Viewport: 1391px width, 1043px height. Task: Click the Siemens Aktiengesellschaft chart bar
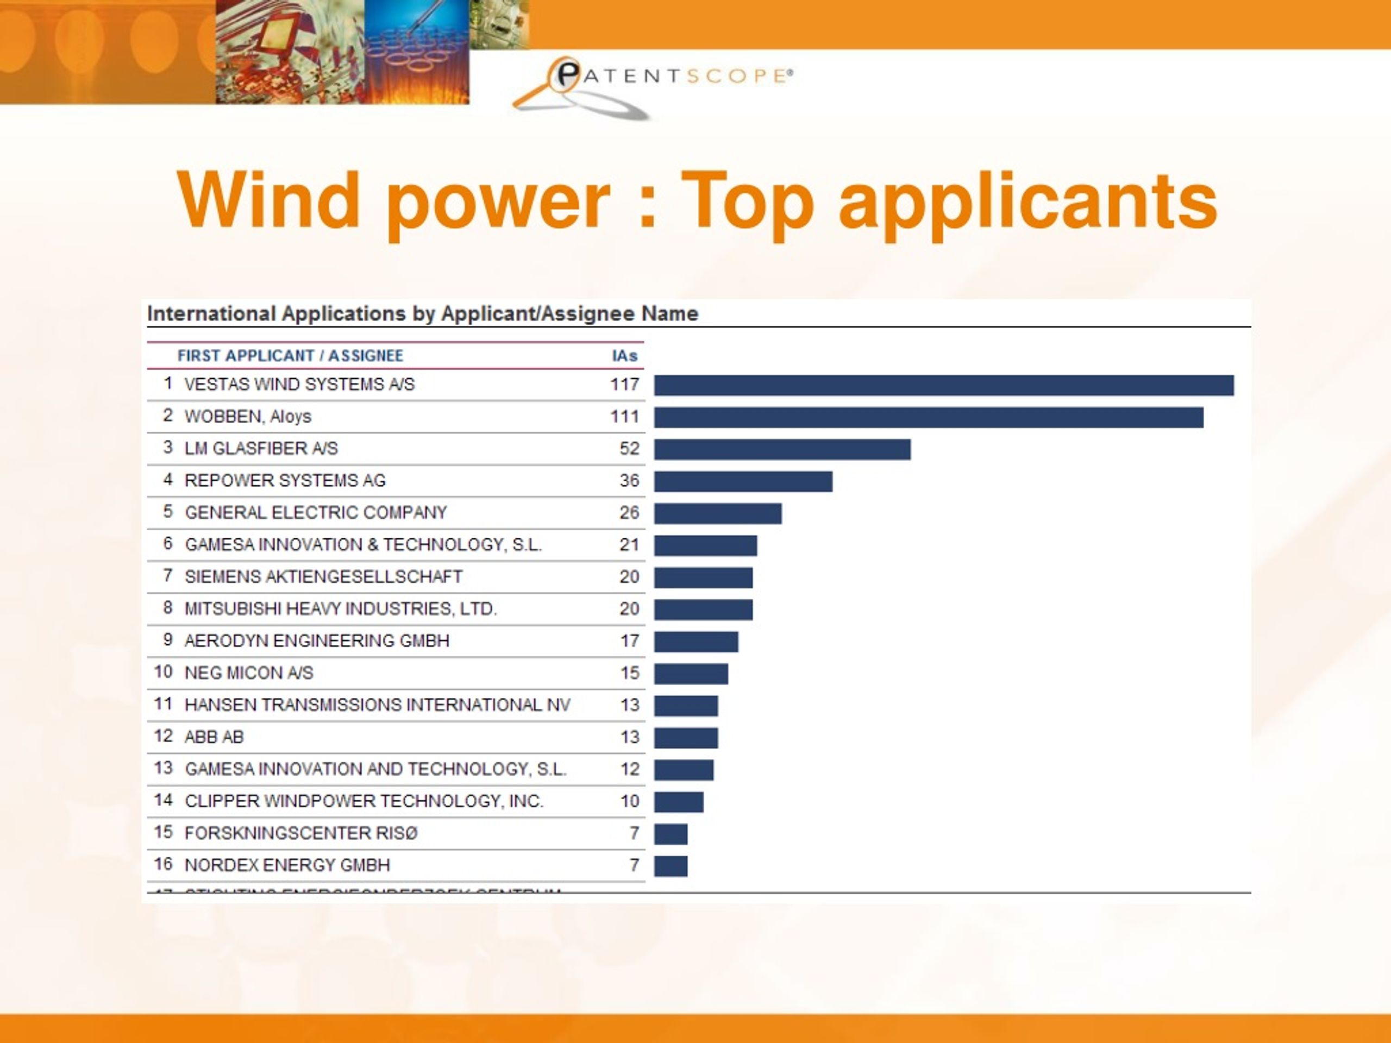[703, 578]
